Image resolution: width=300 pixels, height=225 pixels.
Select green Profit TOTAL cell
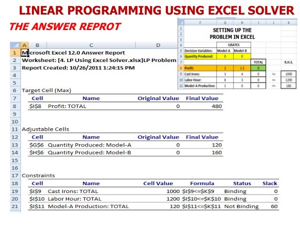tap(258, 68)
